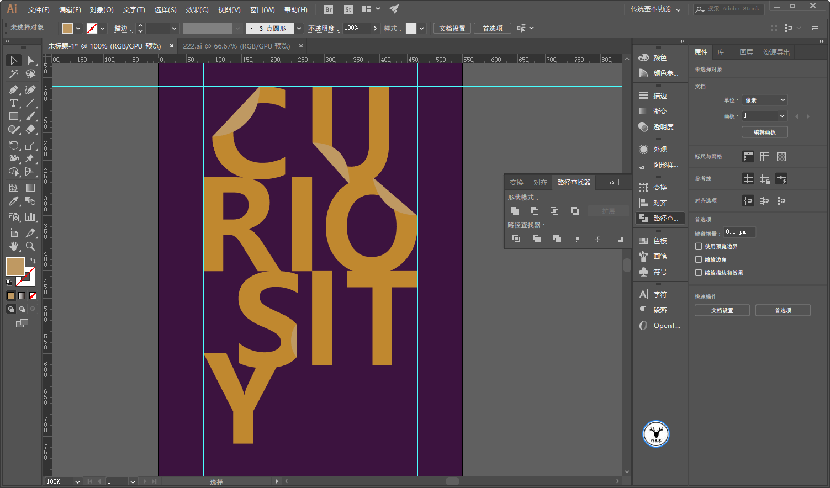830x488 pixels.
Task: Click Unite shape mode in Pathfinder
Action: 515,211
